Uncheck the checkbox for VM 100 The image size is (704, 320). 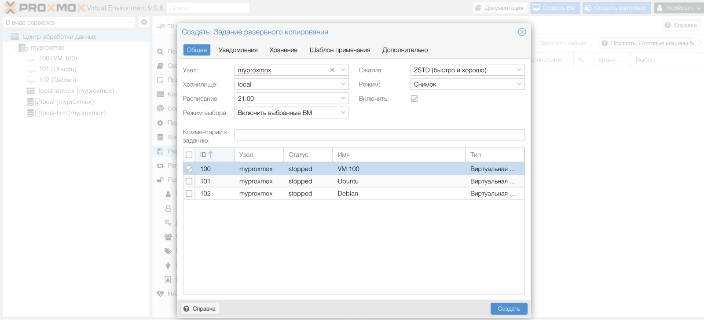189,169
